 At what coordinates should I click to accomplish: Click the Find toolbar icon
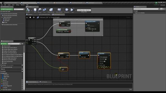point(44,10)
